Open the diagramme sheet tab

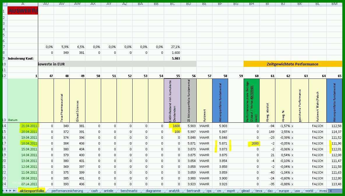[153, 191]
